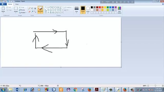This screenshot has height=92, width=164.
Task: Open the line Size dropdown
Action: (x=77, y=10)
